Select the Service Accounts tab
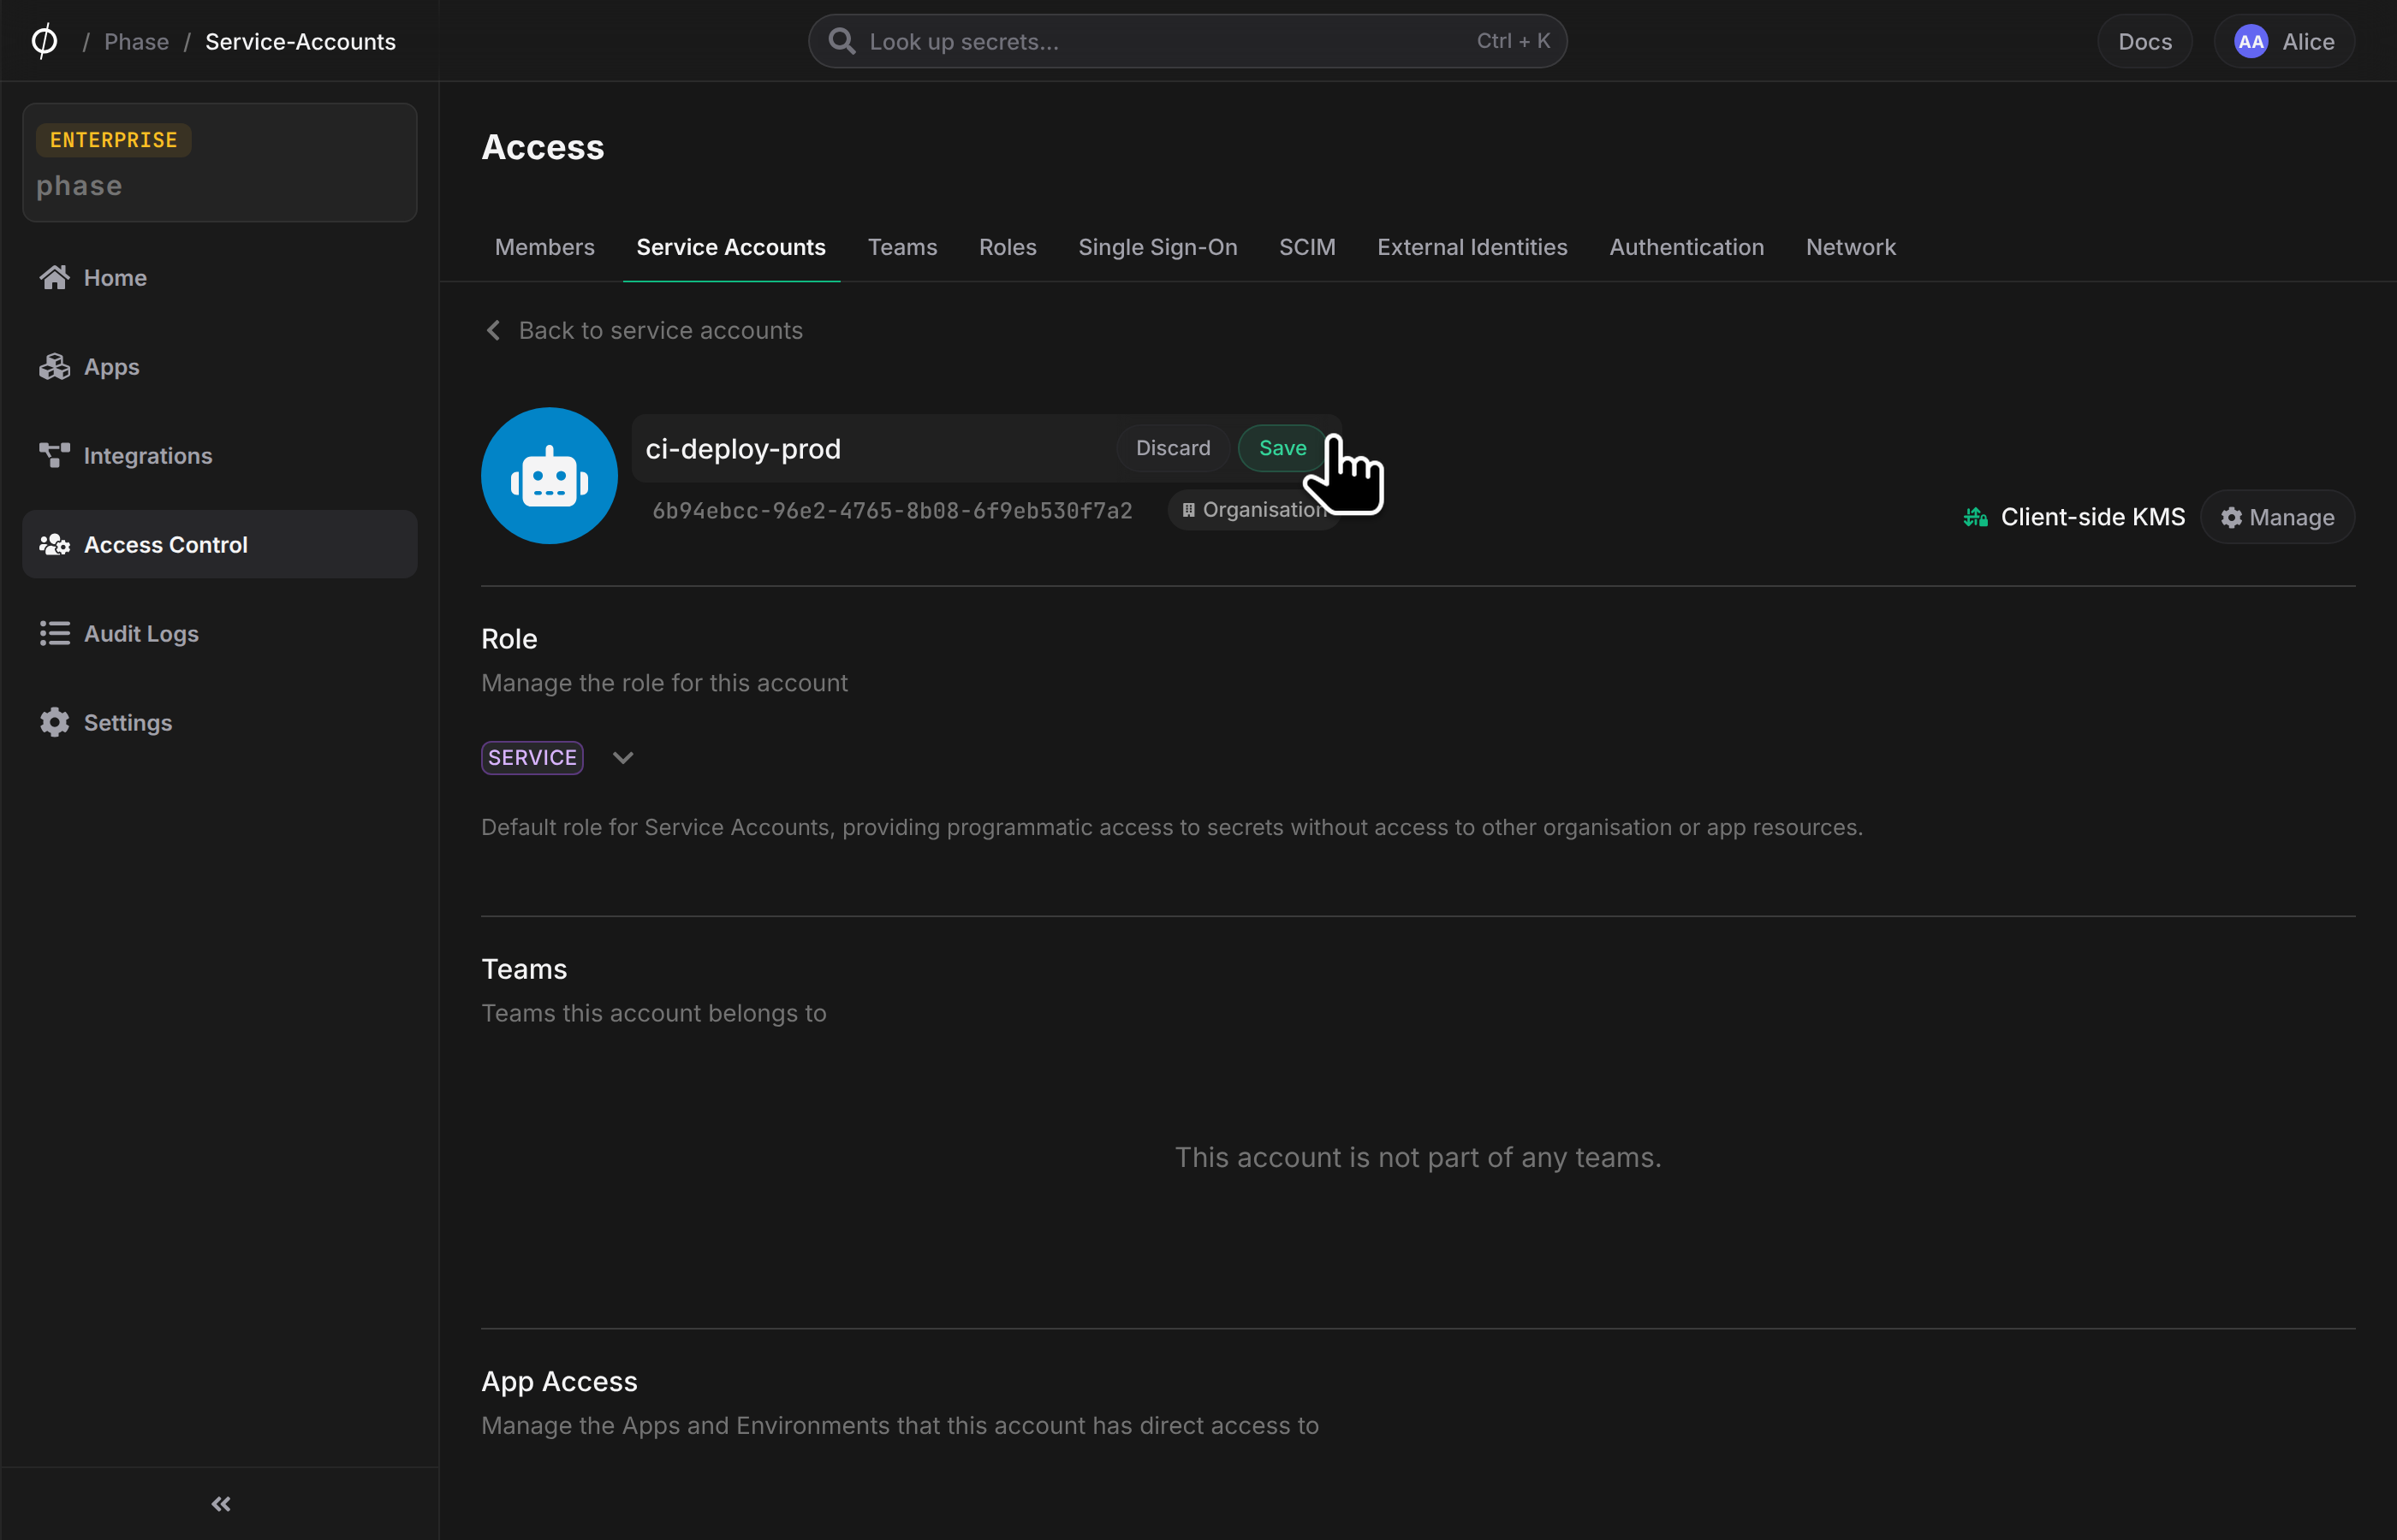2397x1540 pixels. click(731, 247)
